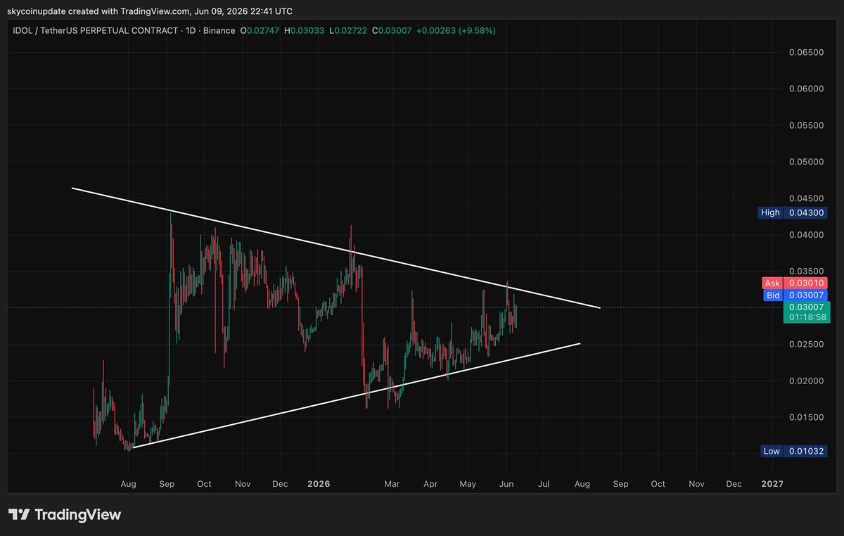
Task: Click the Aug label at time axis start
Action: (128, 484)
